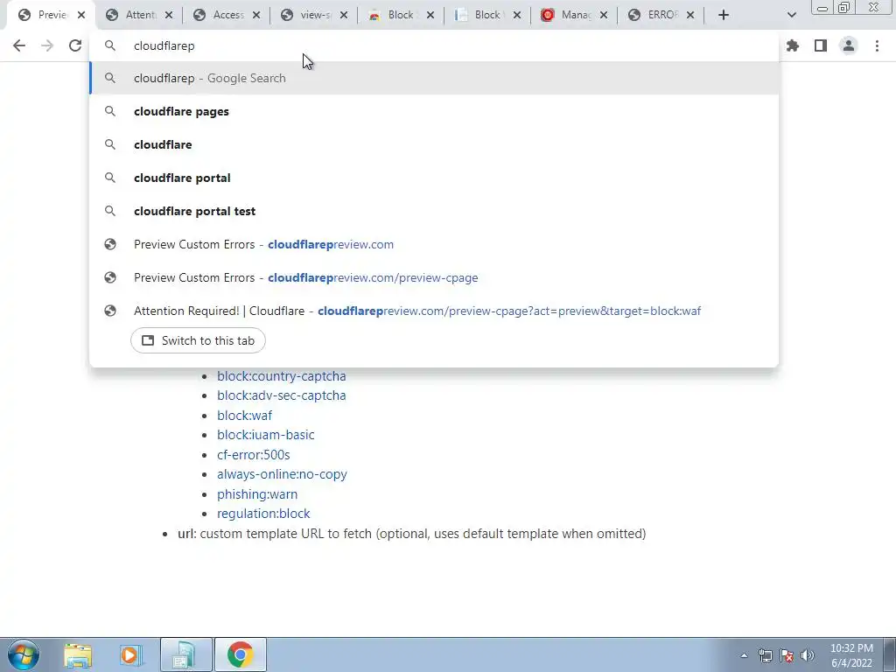Screen dimensions: 896x672
Task: Click the network tray icon
Action: [765, 655]
